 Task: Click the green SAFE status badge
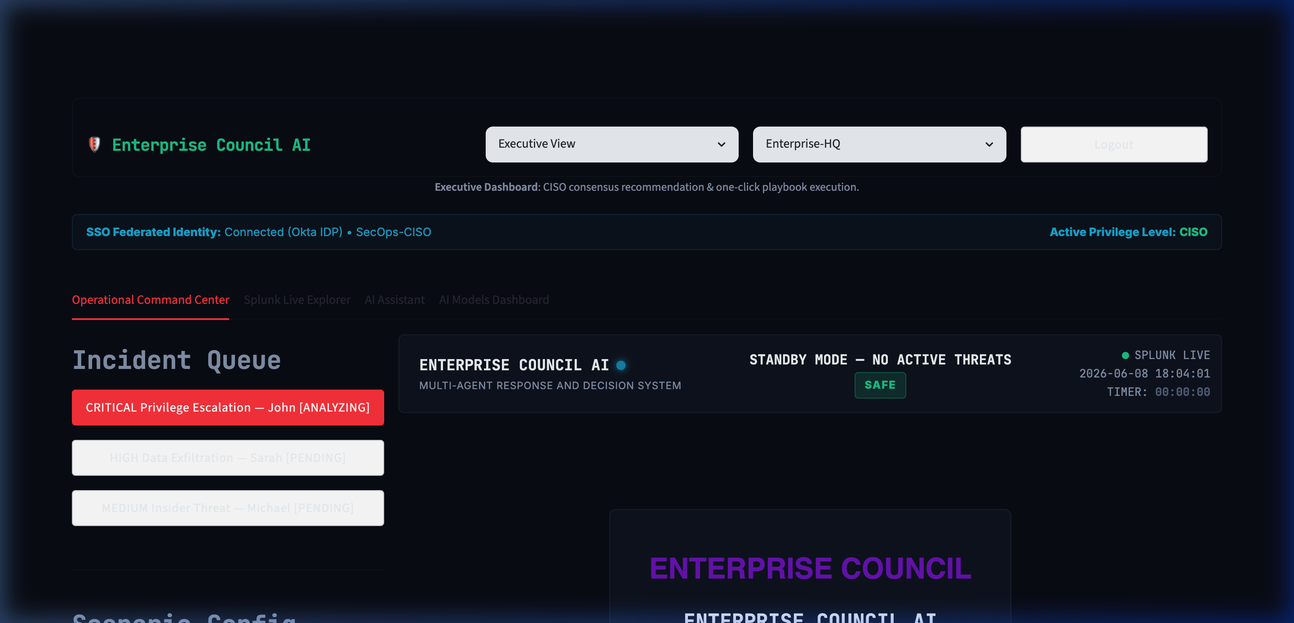tap(880, 385)
